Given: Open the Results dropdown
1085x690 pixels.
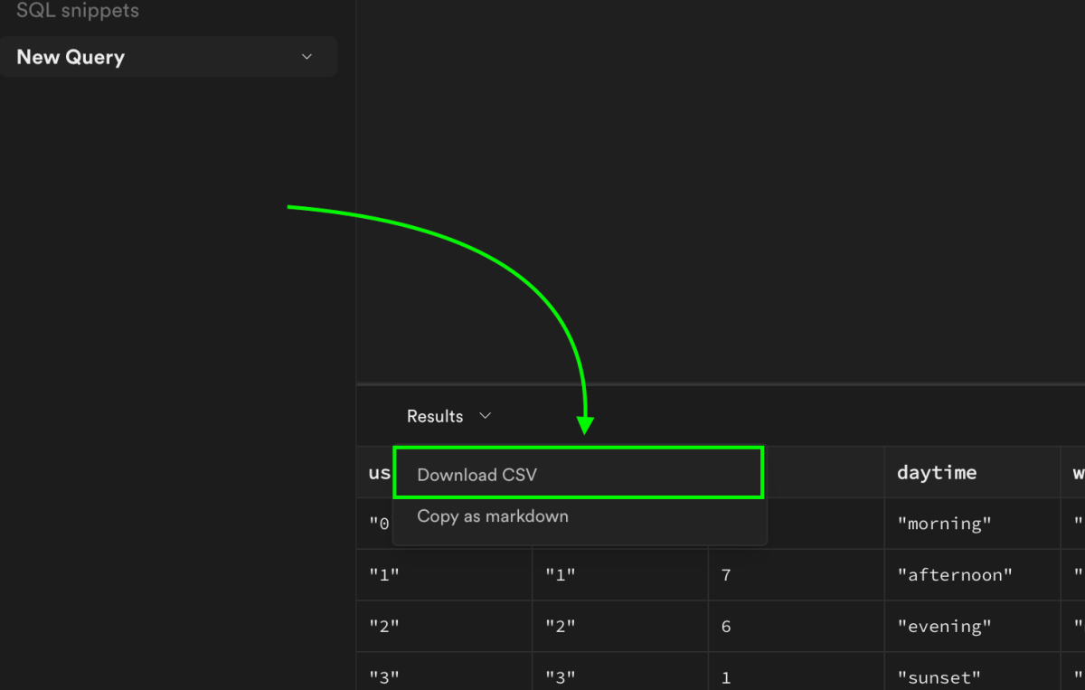Looking at the screenshot, I should [x=448, y=416].
